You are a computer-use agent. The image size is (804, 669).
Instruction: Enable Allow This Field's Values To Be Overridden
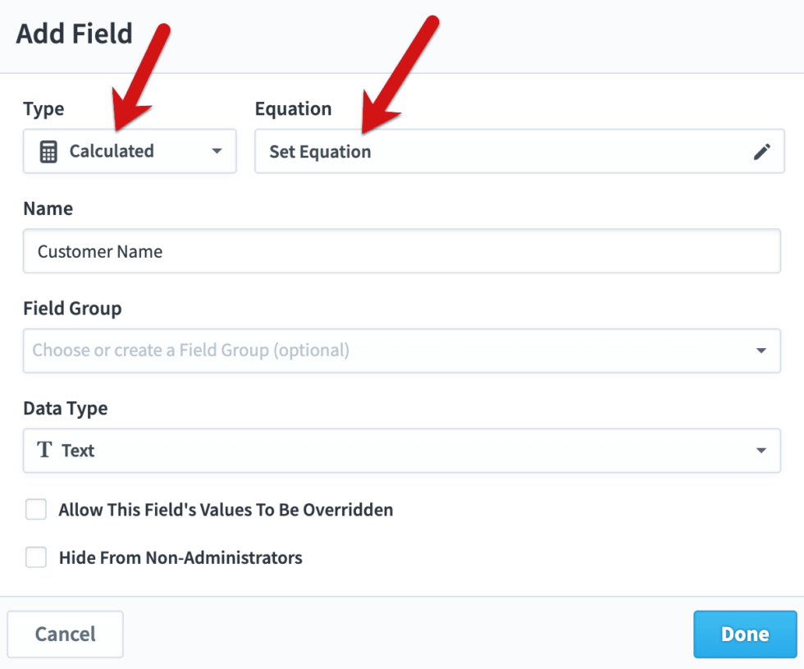36,509
